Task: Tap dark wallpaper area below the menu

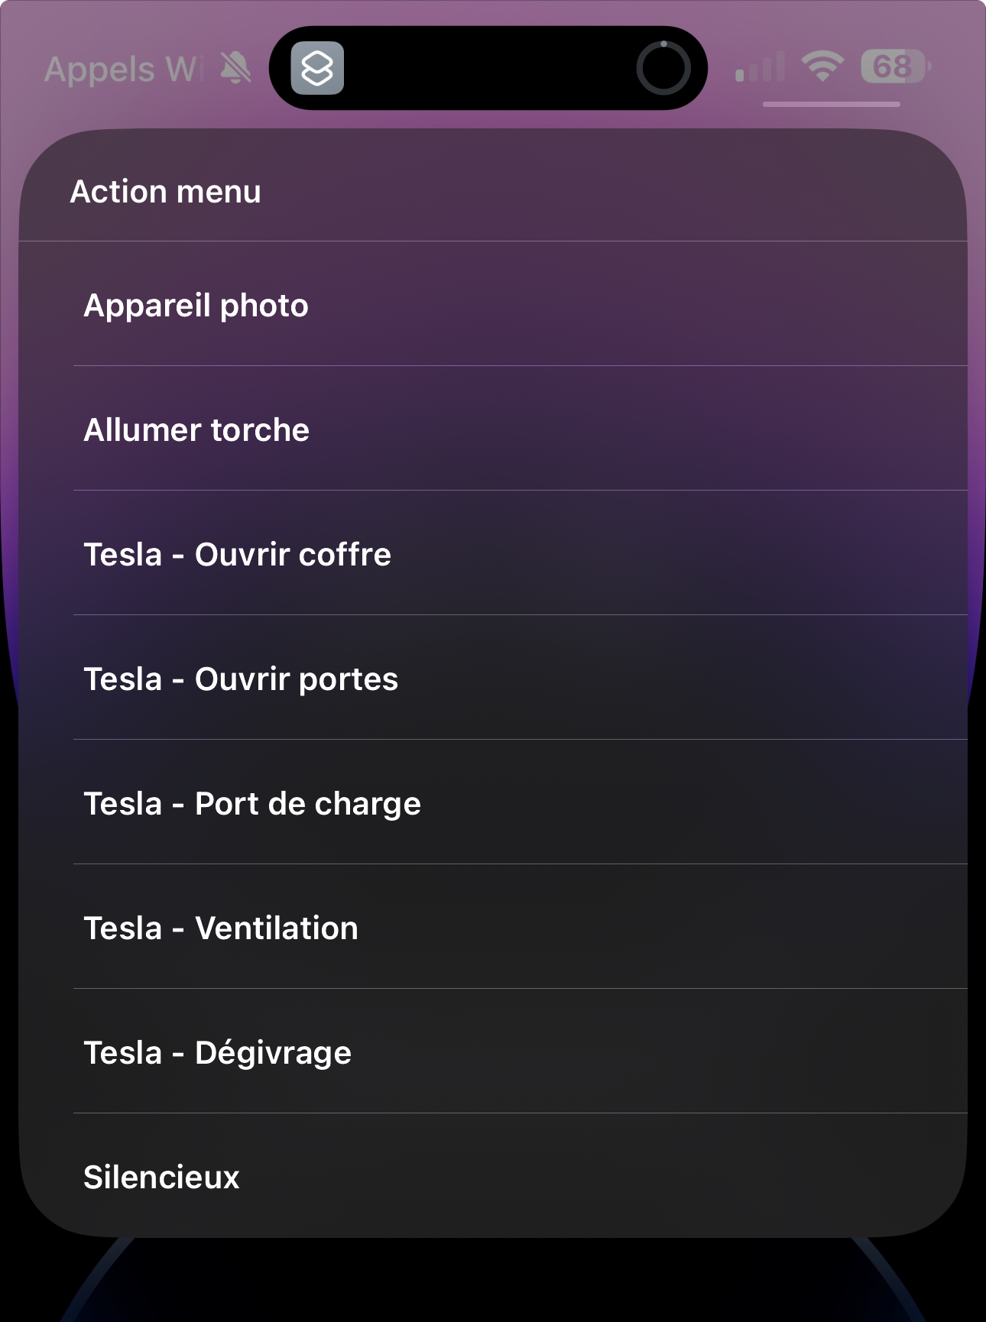Action: pyautogui.click(x=493, y=1284)
